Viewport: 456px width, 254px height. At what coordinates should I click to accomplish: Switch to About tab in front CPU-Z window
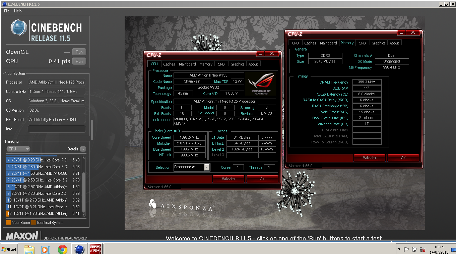point(253,64)
